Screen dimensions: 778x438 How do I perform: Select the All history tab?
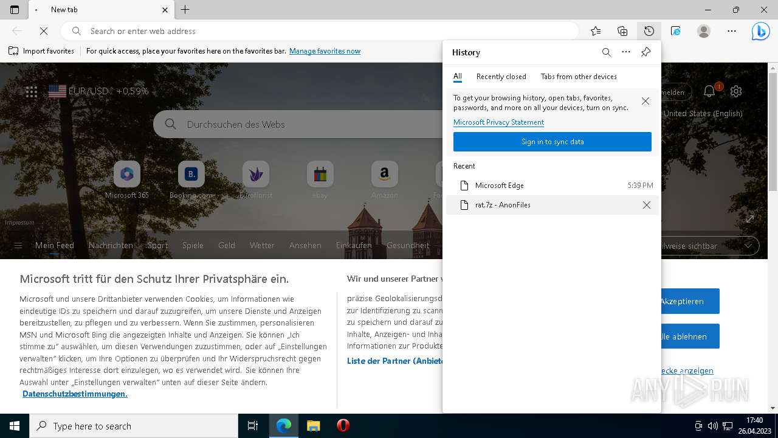point(458,77)
